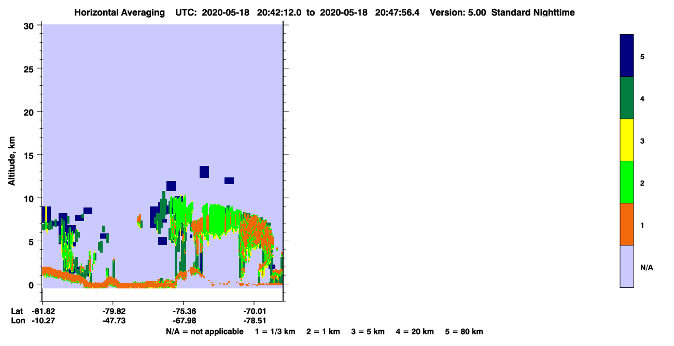Click 'Standard Nighttime' in the title
Viewport: 674px width, 346px height.
pyautogui.click(x=533, y=12)
